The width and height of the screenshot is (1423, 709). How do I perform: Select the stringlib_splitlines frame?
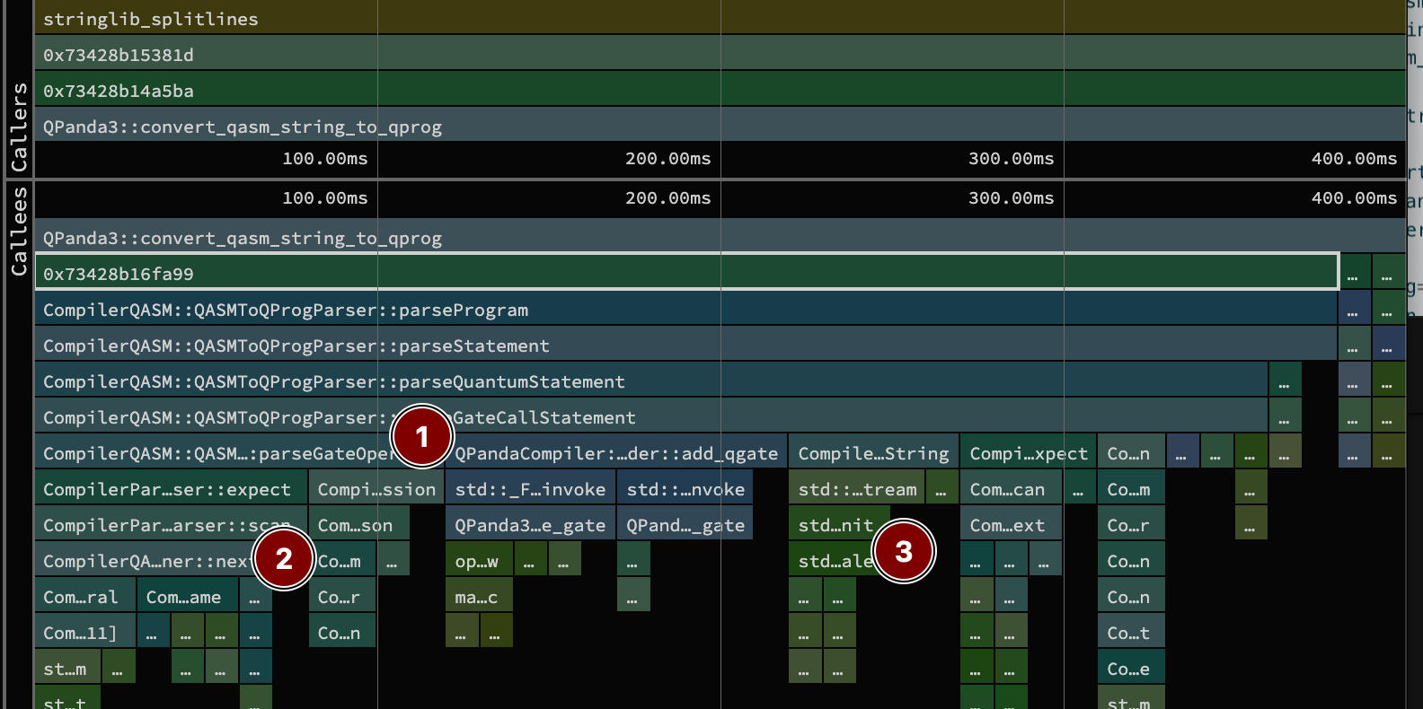(x=719, y=19)
